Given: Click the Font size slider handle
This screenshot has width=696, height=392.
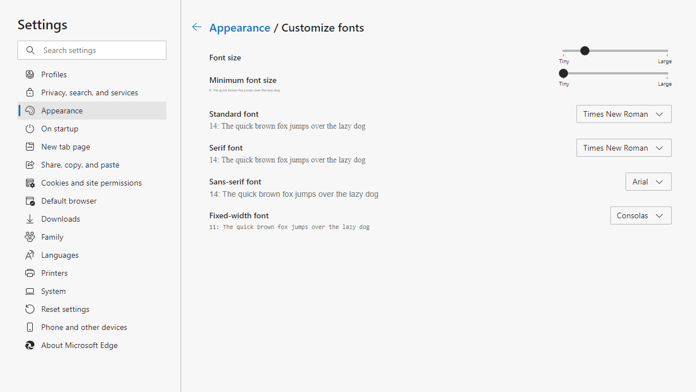Looking at the screenshot, I should [585, 51].
